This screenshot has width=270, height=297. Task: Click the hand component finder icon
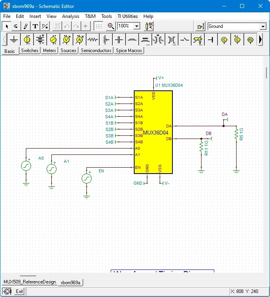click(200, 26)
